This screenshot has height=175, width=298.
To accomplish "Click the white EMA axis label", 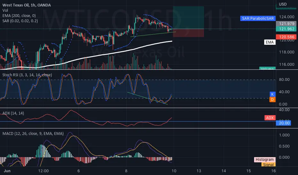I will click(270, 42).
